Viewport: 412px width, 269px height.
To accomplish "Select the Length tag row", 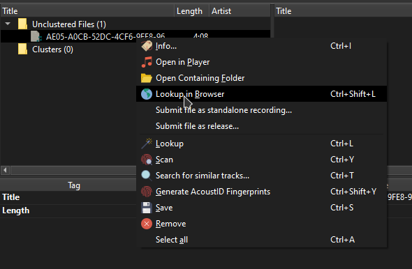I will [68, 210].
